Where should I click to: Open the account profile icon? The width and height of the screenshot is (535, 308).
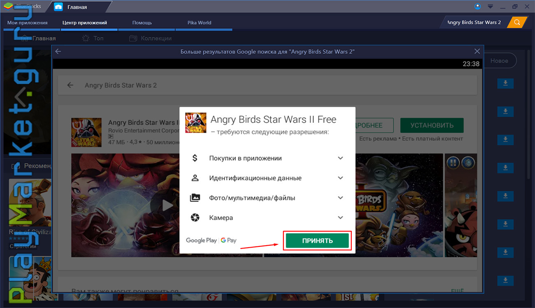(x=477, y=6)
